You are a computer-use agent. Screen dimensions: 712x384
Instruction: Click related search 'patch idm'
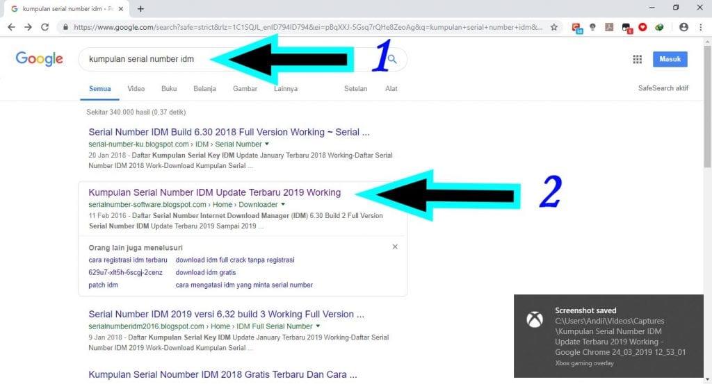tap(103, 285)
